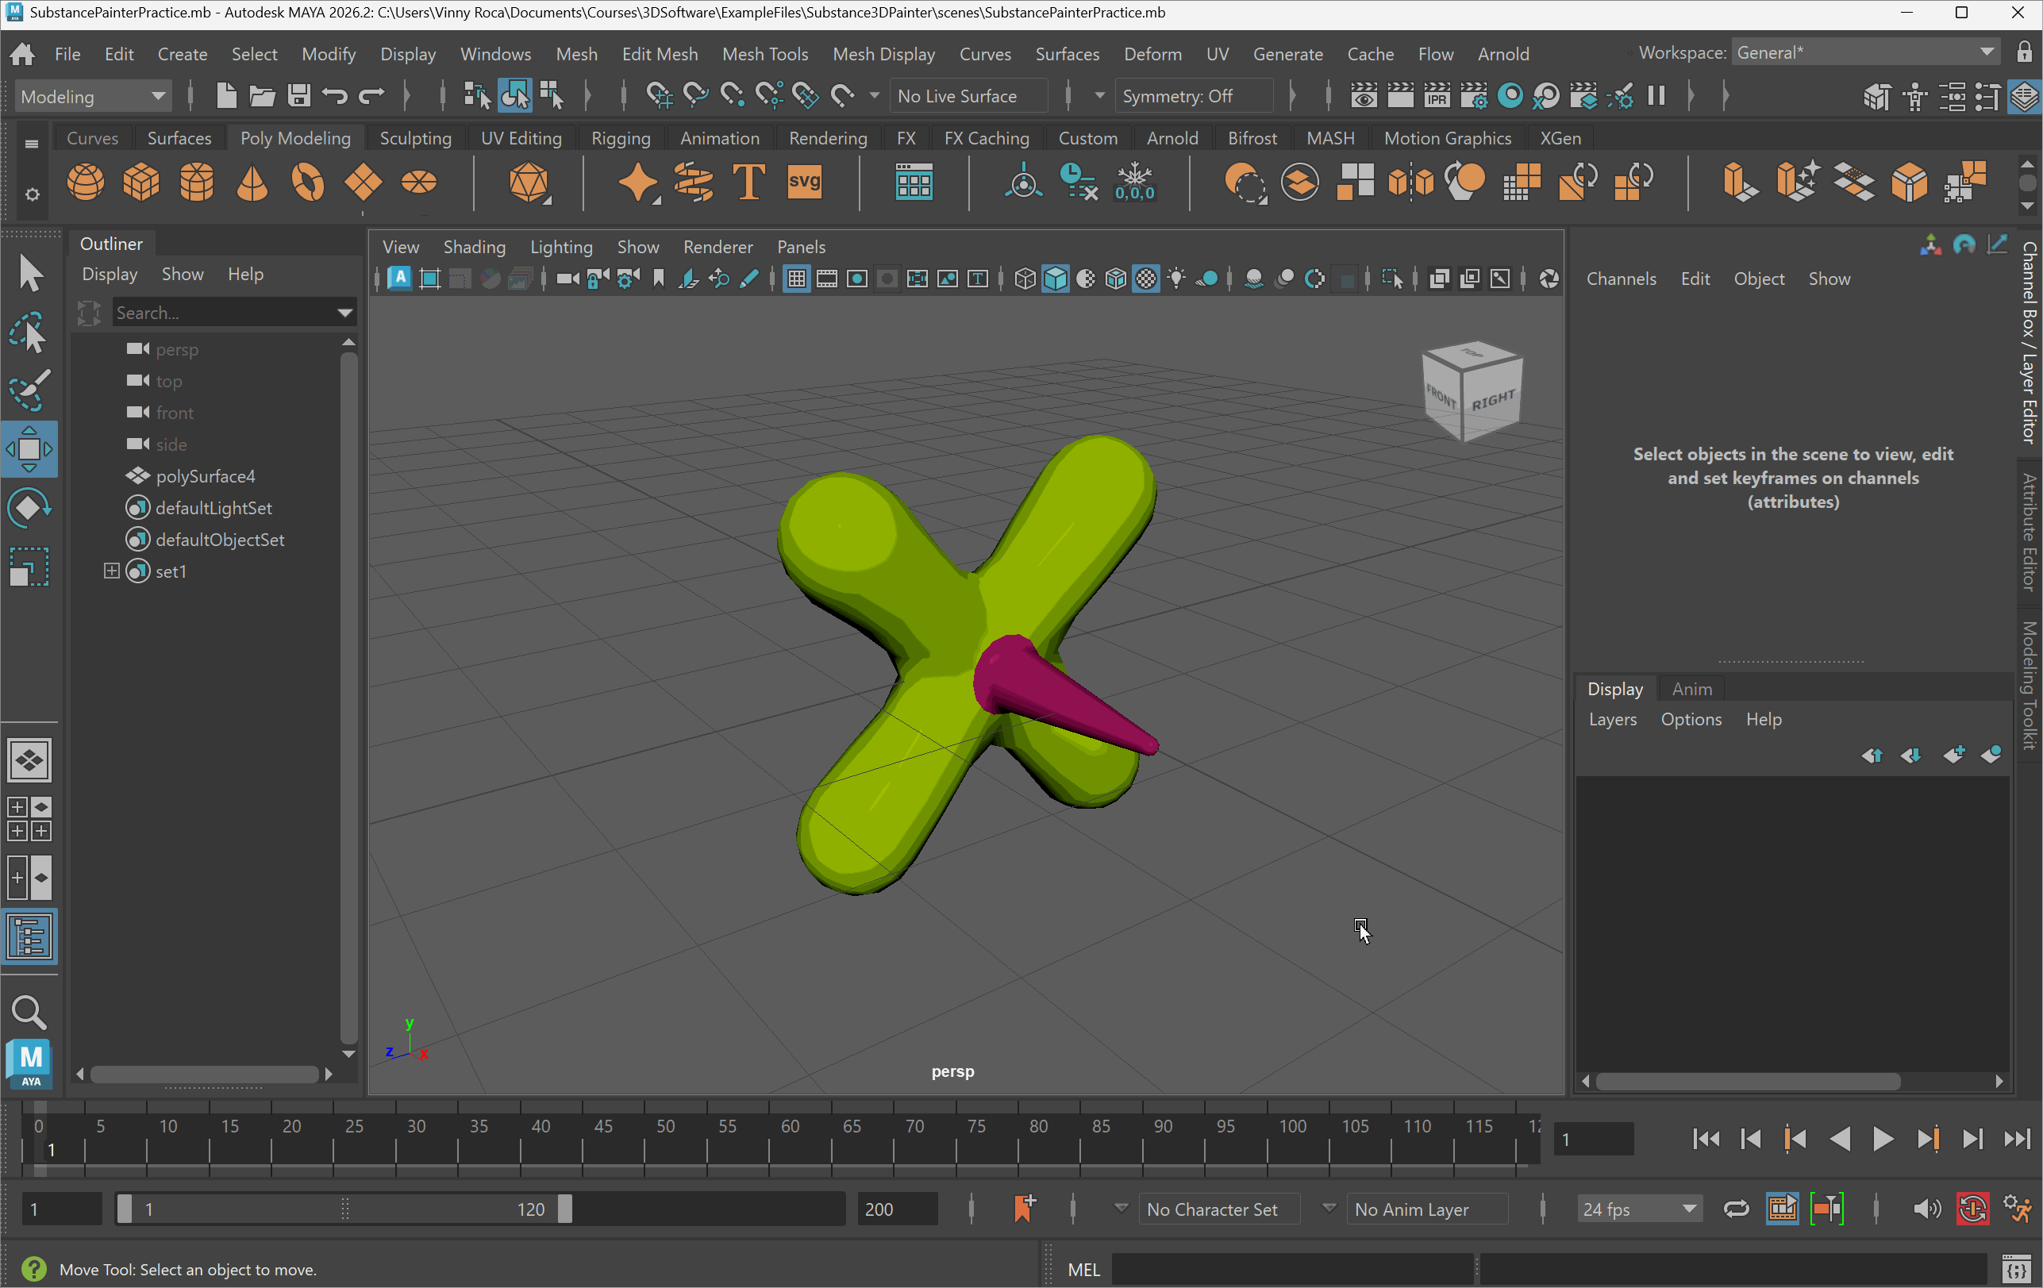Click the polygon sphere shelf icon
Screen dimensions: 2043x1288
(86, 182)
